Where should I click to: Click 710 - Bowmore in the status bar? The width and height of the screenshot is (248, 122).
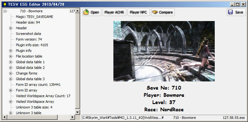coord(185,118)
